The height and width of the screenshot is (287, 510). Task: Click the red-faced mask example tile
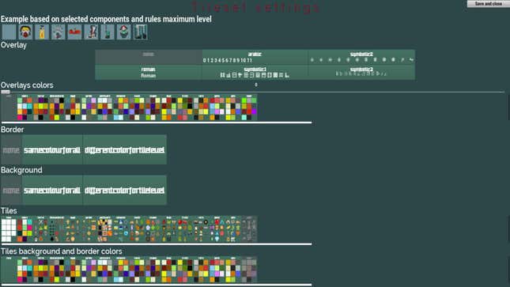[x=25, y=32]
